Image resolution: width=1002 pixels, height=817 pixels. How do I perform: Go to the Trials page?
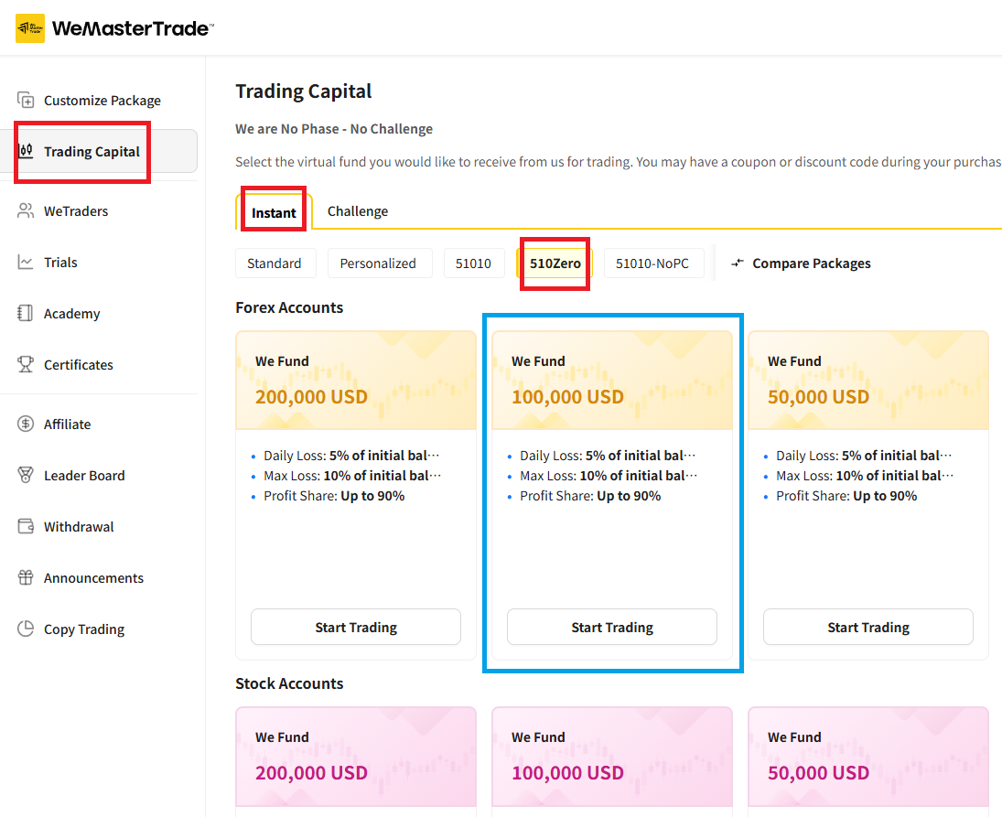60,262
